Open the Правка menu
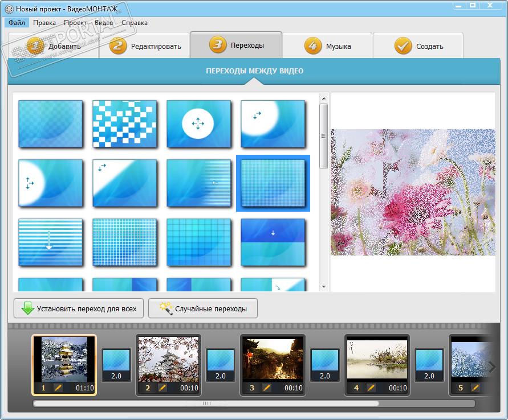 coord(44,23)
